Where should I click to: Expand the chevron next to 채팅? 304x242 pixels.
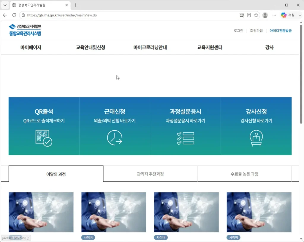(300, 15)
